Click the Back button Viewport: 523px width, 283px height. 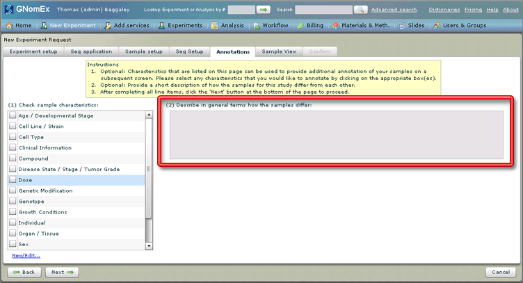[x=24, y=272]
